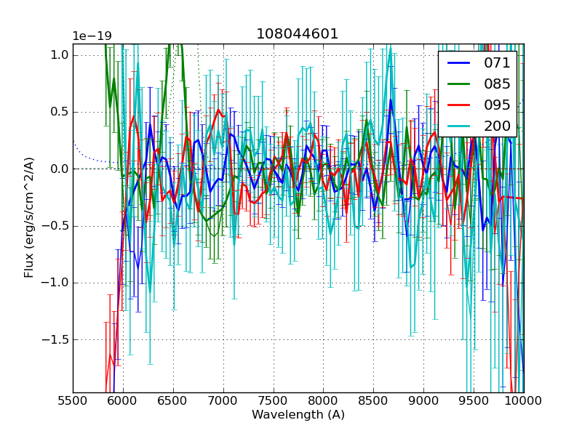
Task: Click the 6500 x-axis tick label
Action: point(173,400)
